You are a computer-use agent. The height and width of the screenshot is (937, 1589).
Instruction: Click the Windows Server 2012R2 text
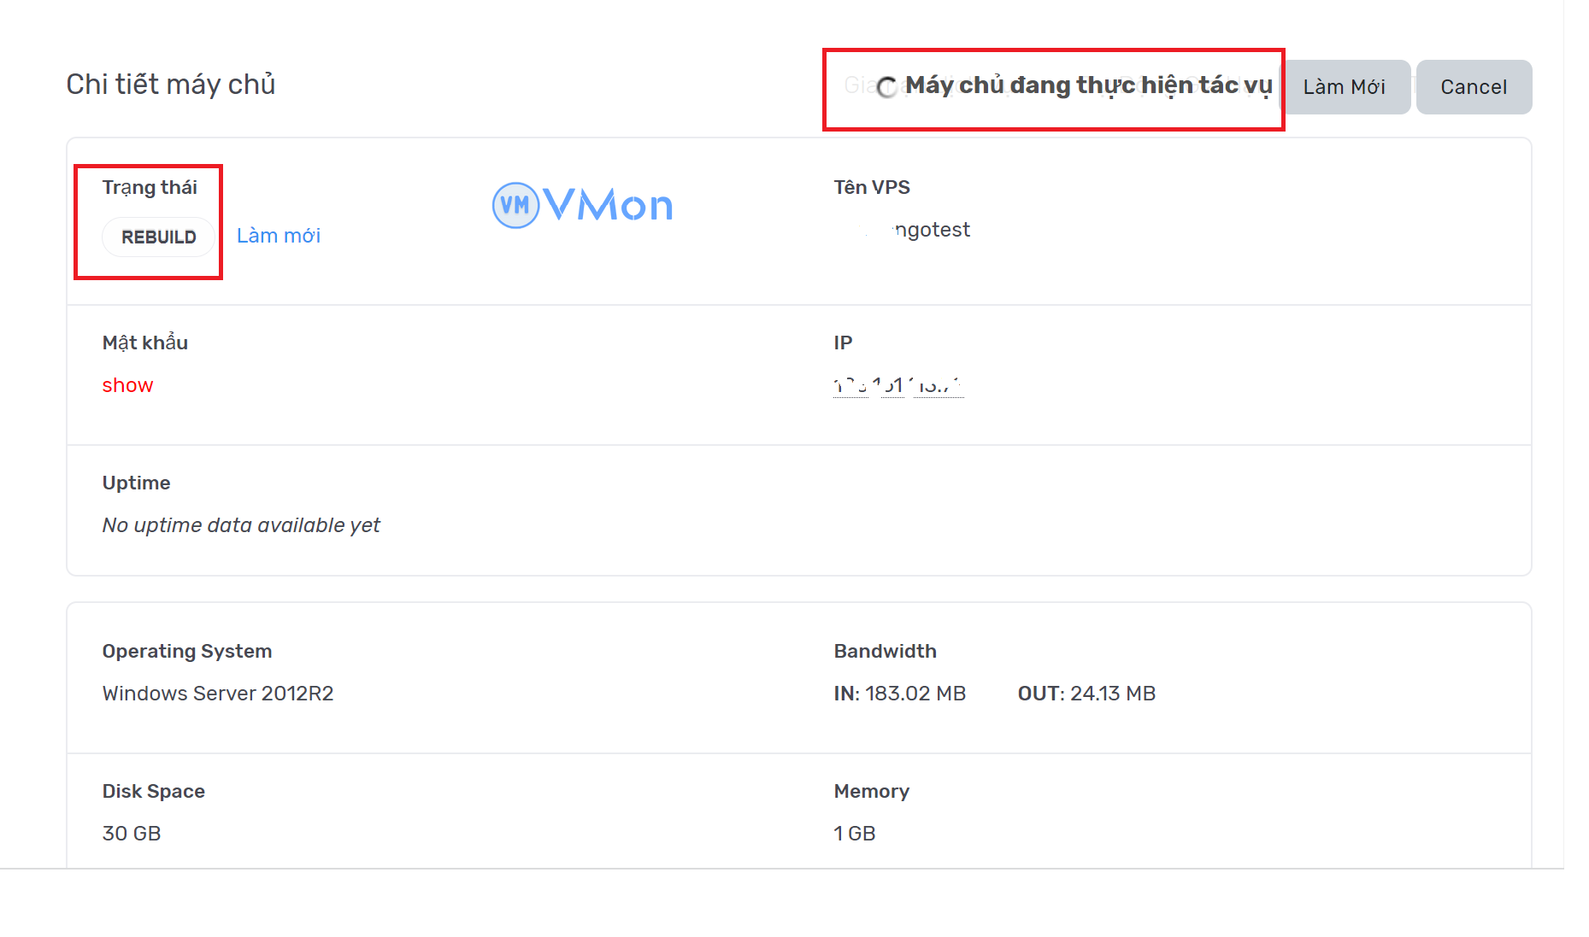217,693
